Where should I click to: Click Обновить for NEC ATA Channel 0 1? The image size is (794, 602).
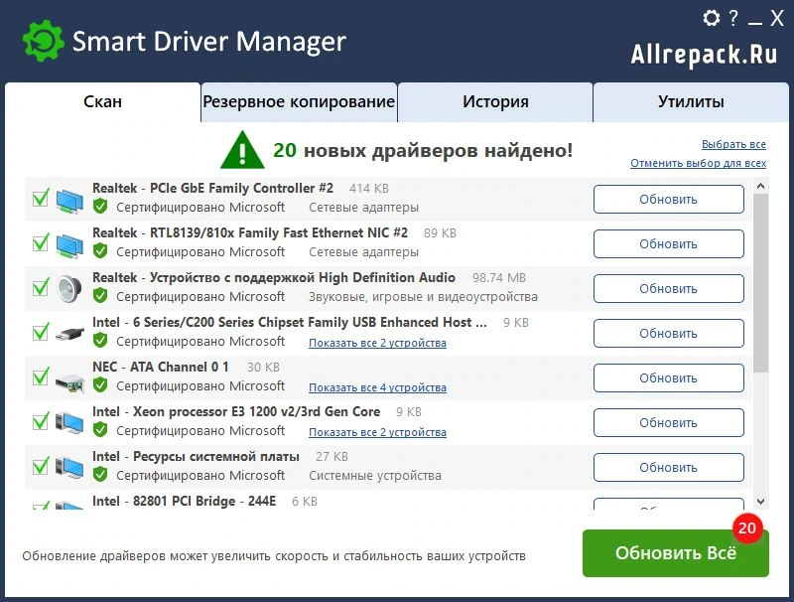668,378
